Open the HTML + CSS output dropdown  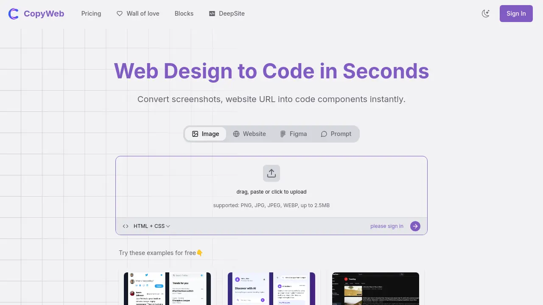coord(151,226)
